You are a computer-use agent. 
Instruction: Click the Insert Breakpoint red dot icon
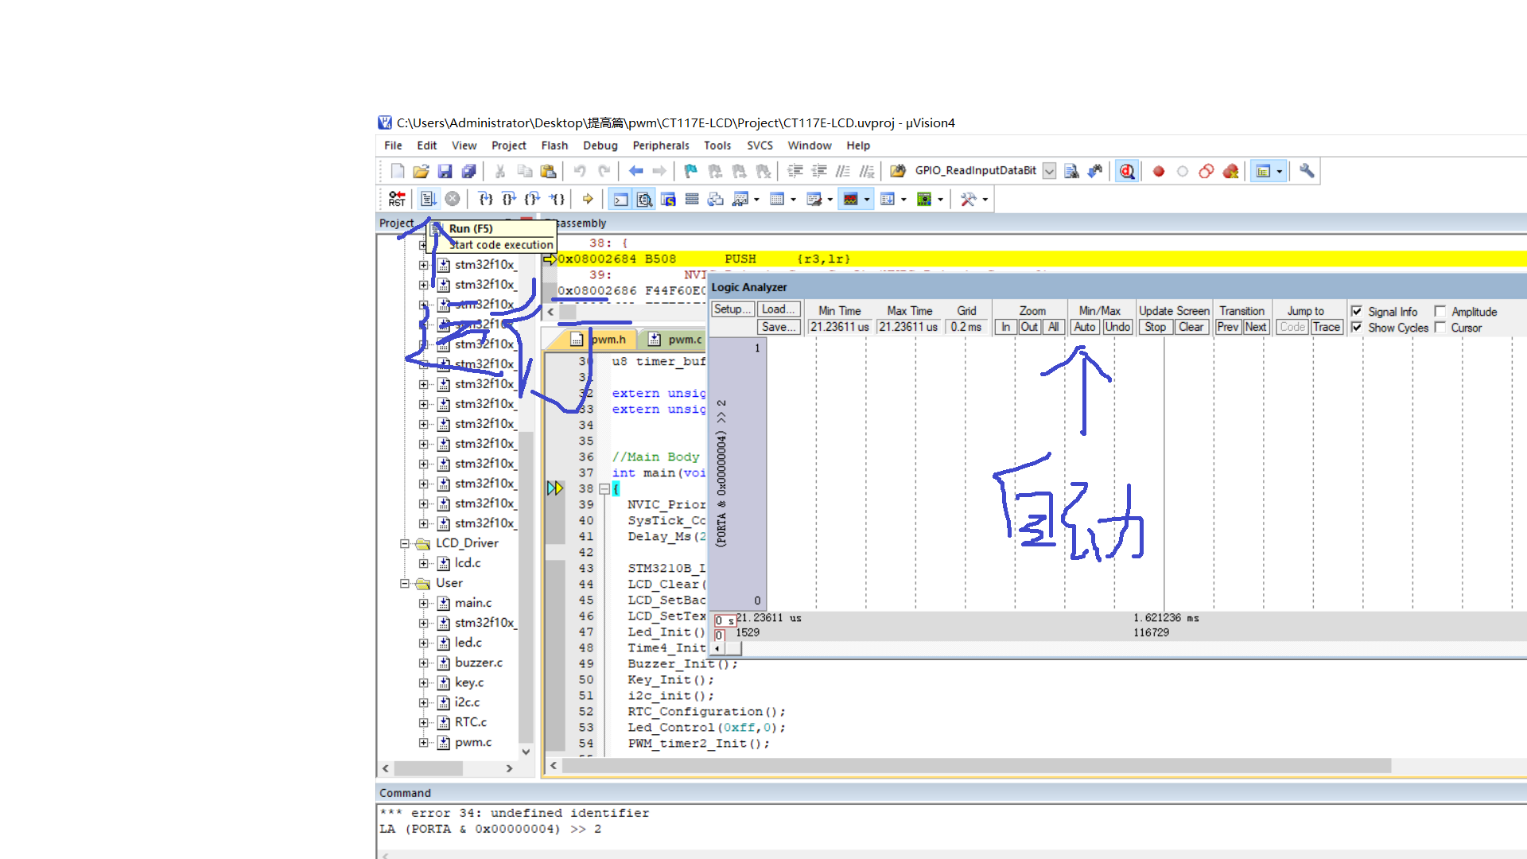(x=1159, y=171)
